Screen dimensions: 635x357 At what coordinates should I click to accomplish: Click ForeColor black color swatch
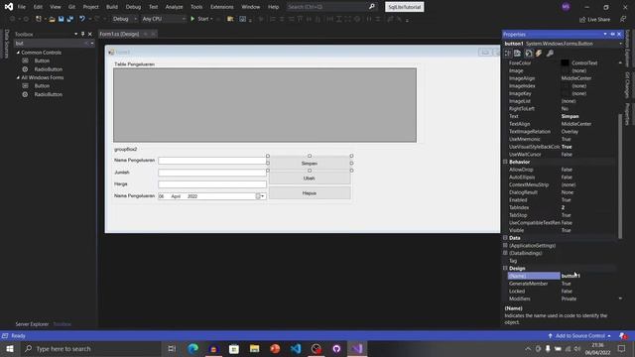pos(565,63)
